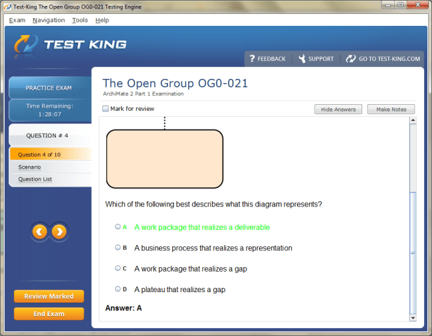
Task: Click the vertical scrollbar thumb
Action: tap(413, 253)
